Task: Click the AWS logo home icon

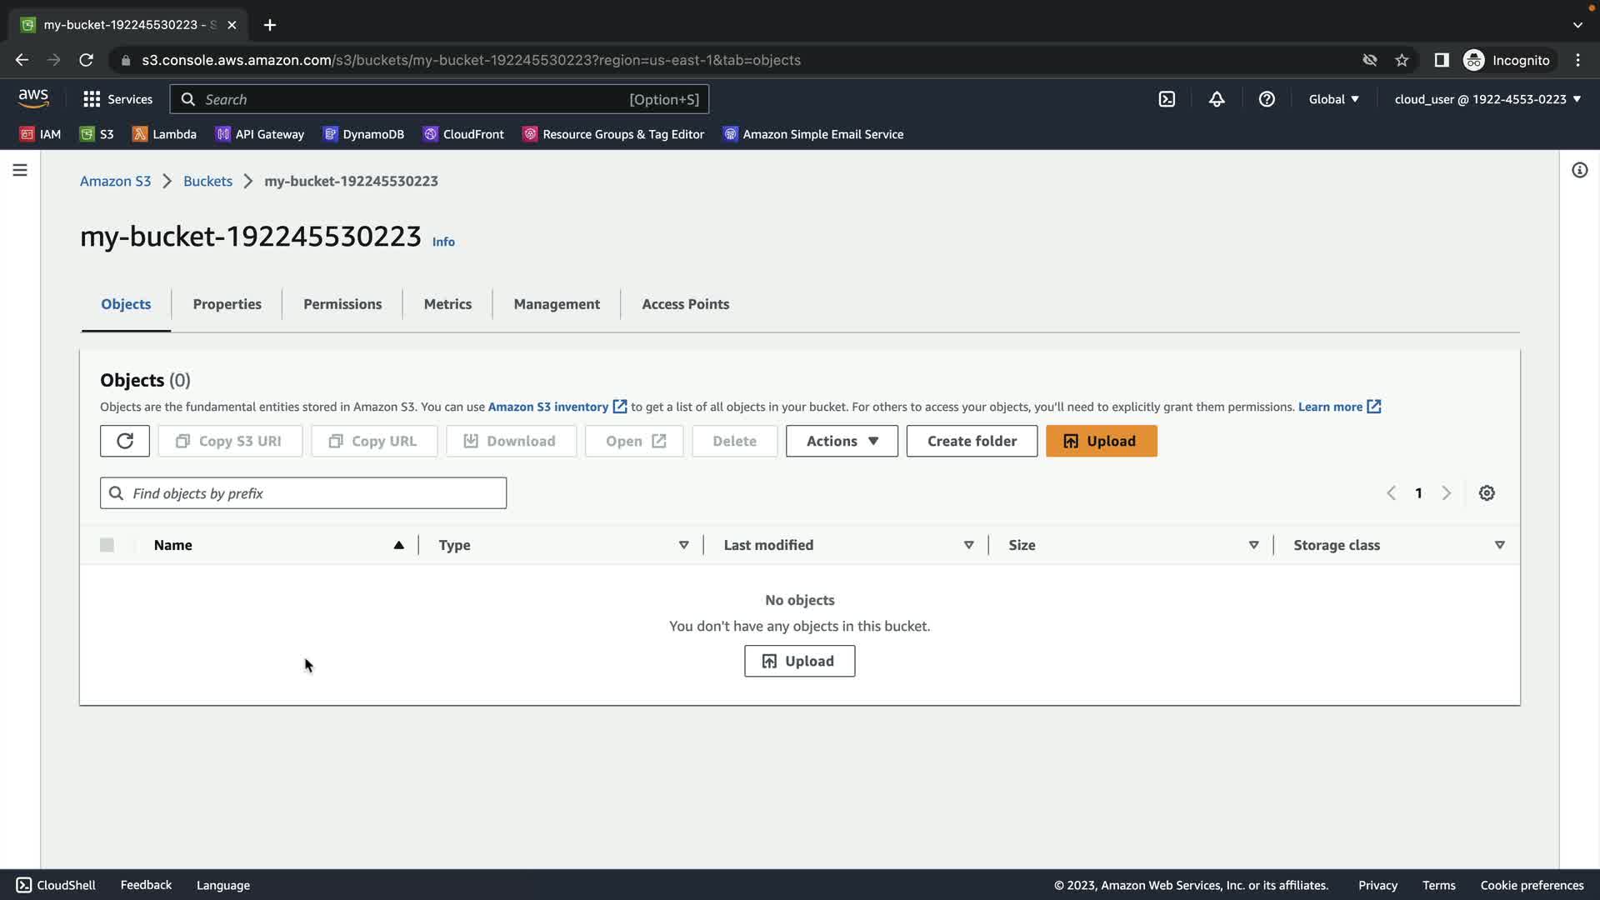Action: pos(33,98)
